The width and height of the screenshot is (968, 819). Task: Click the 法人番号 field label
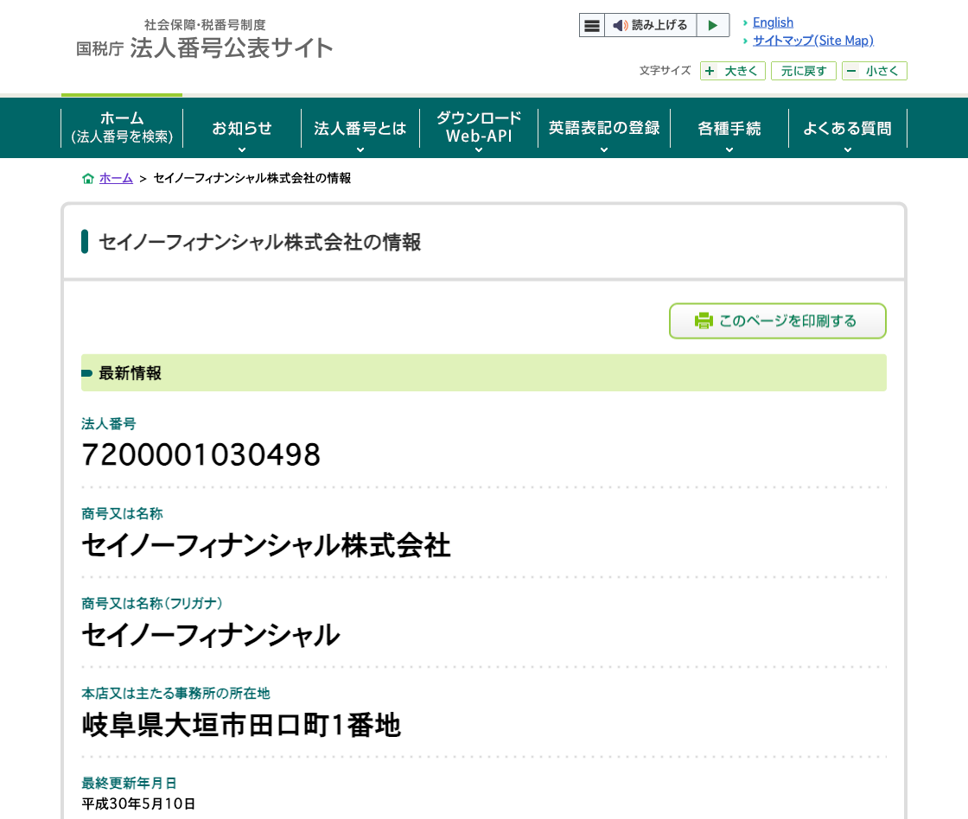tap(109, 424)
